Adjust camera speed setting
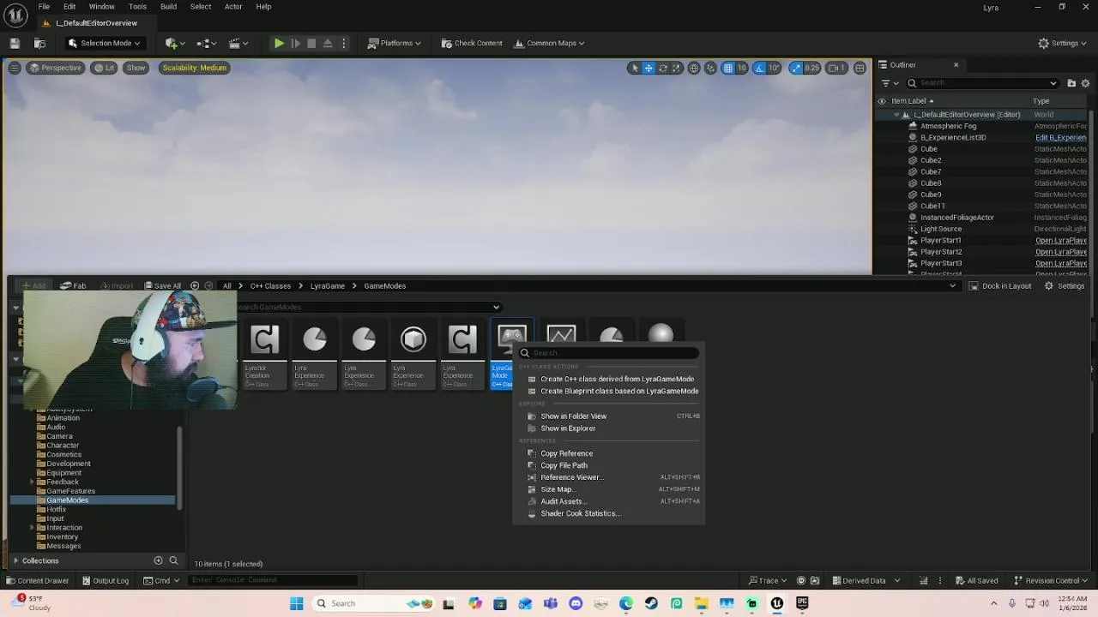The height and width of the screenshot is (617, 1098). coord(837,68)
